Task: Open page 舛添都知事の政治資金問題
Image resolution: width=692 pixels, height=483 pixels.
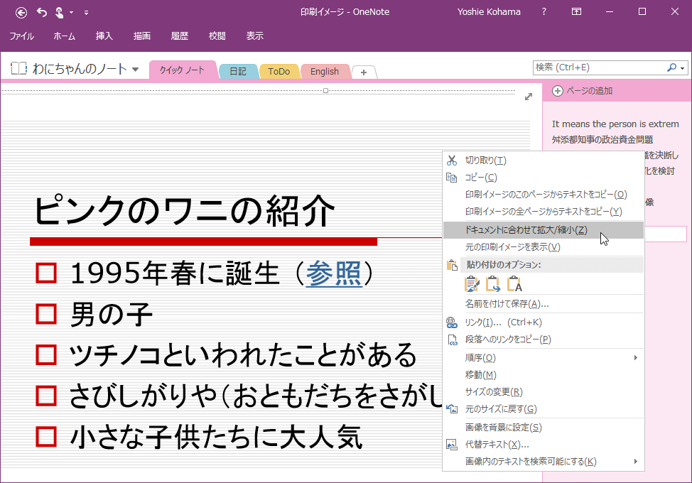Action: (602, 139)
